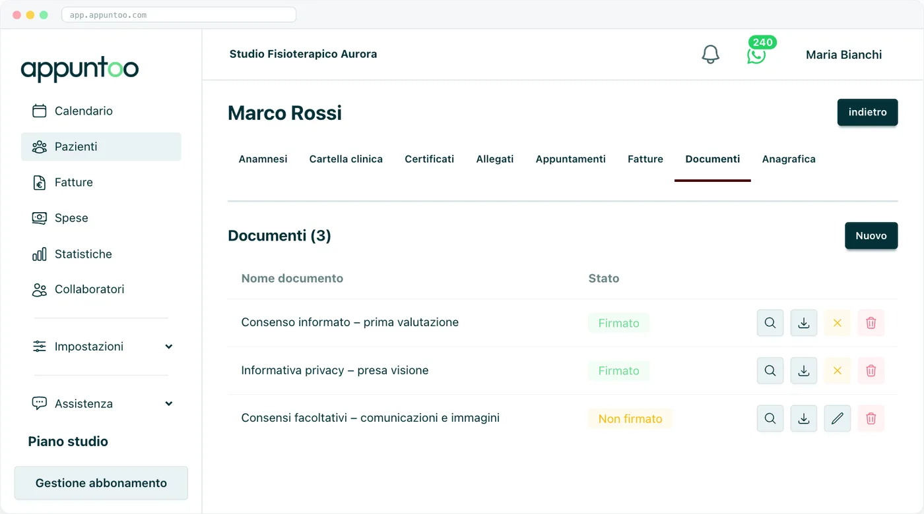Open Spese section in sidebar

[x=101, y=217]
